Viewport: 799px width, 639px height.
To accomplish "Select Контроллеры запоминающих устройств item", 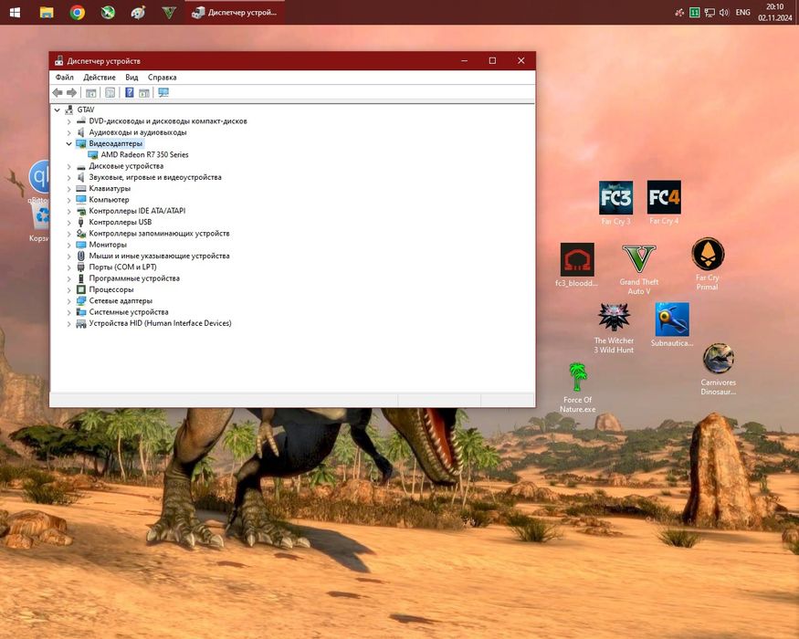I will tap(159, 234).
